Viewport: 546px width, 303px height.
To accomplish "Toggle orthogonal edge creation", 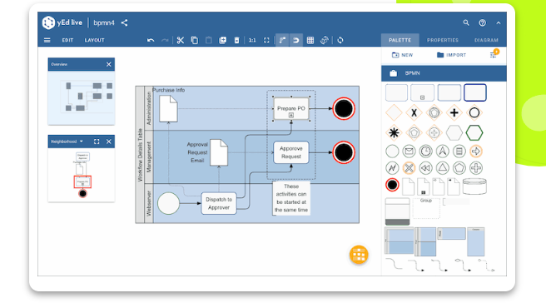I will point(282,40).
